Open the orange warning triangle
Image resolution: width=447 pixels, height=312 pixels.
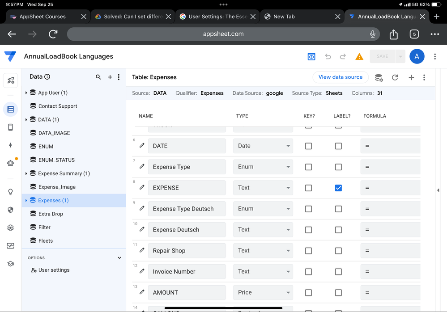(359, 57)
